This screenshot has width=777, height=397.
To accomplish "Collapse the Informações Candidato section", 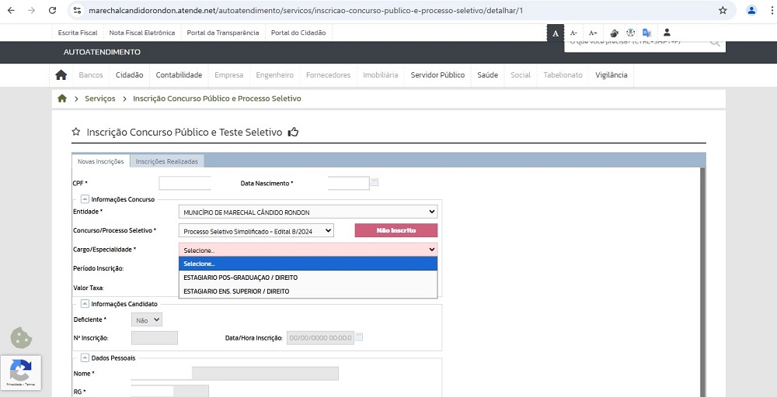I will [x=84, y=304].
